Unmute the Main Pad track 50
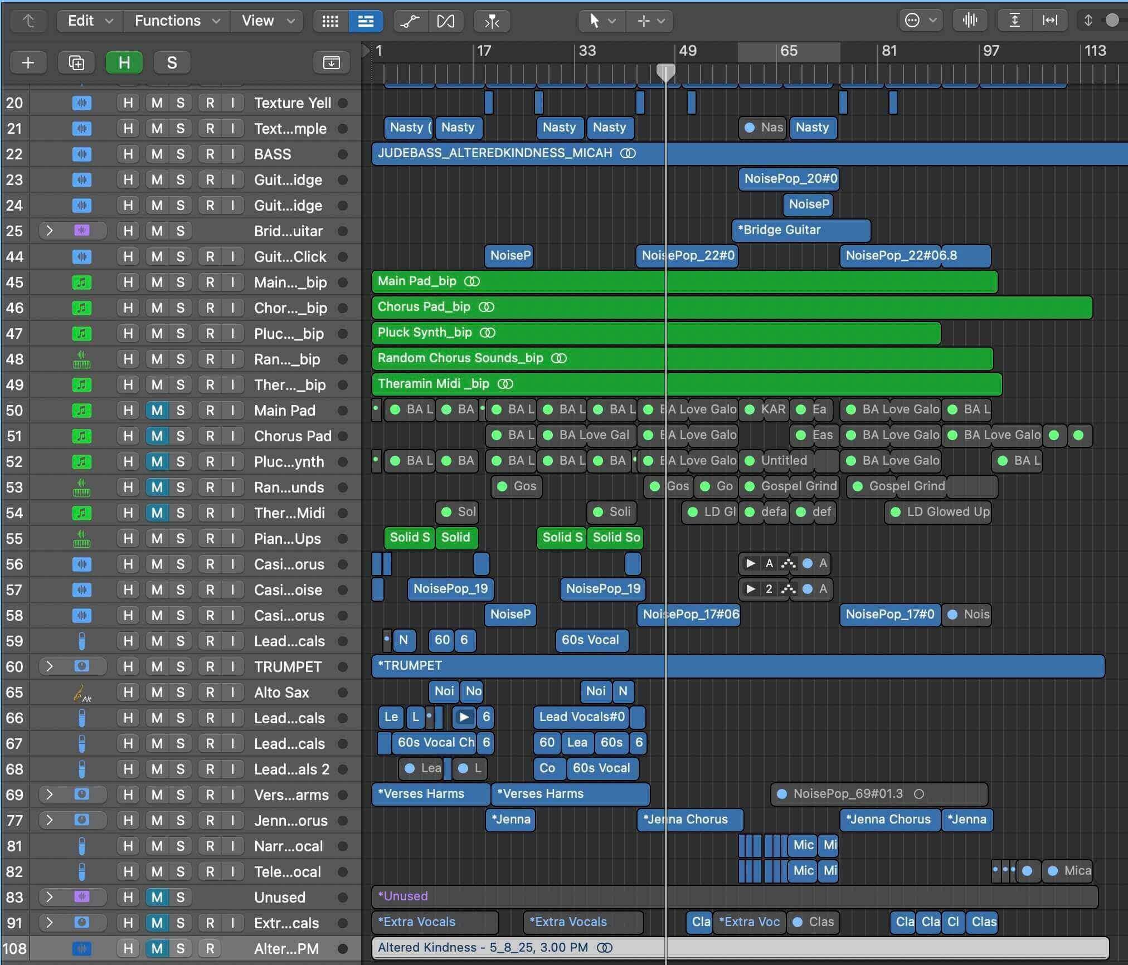Screen dimensions: 1128x965 pos(157,411)
